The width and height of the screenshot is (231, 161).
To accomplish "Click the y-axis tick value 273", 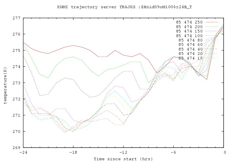I will click(x=16, y=83).
